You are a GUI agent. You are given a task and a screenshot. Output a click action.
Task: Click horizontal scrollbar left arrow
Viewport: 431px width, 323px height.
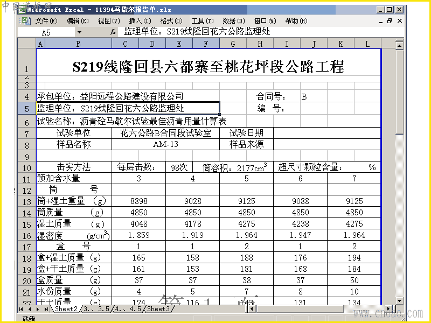(x=252, y=309)
